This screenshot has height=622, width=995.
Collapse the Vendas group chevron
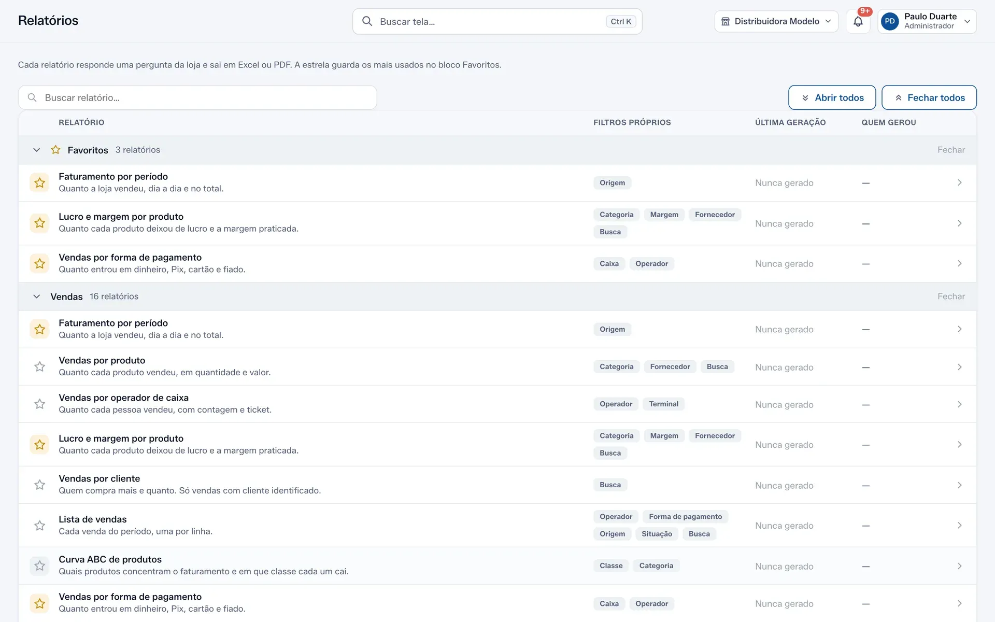tap(36, 296)
